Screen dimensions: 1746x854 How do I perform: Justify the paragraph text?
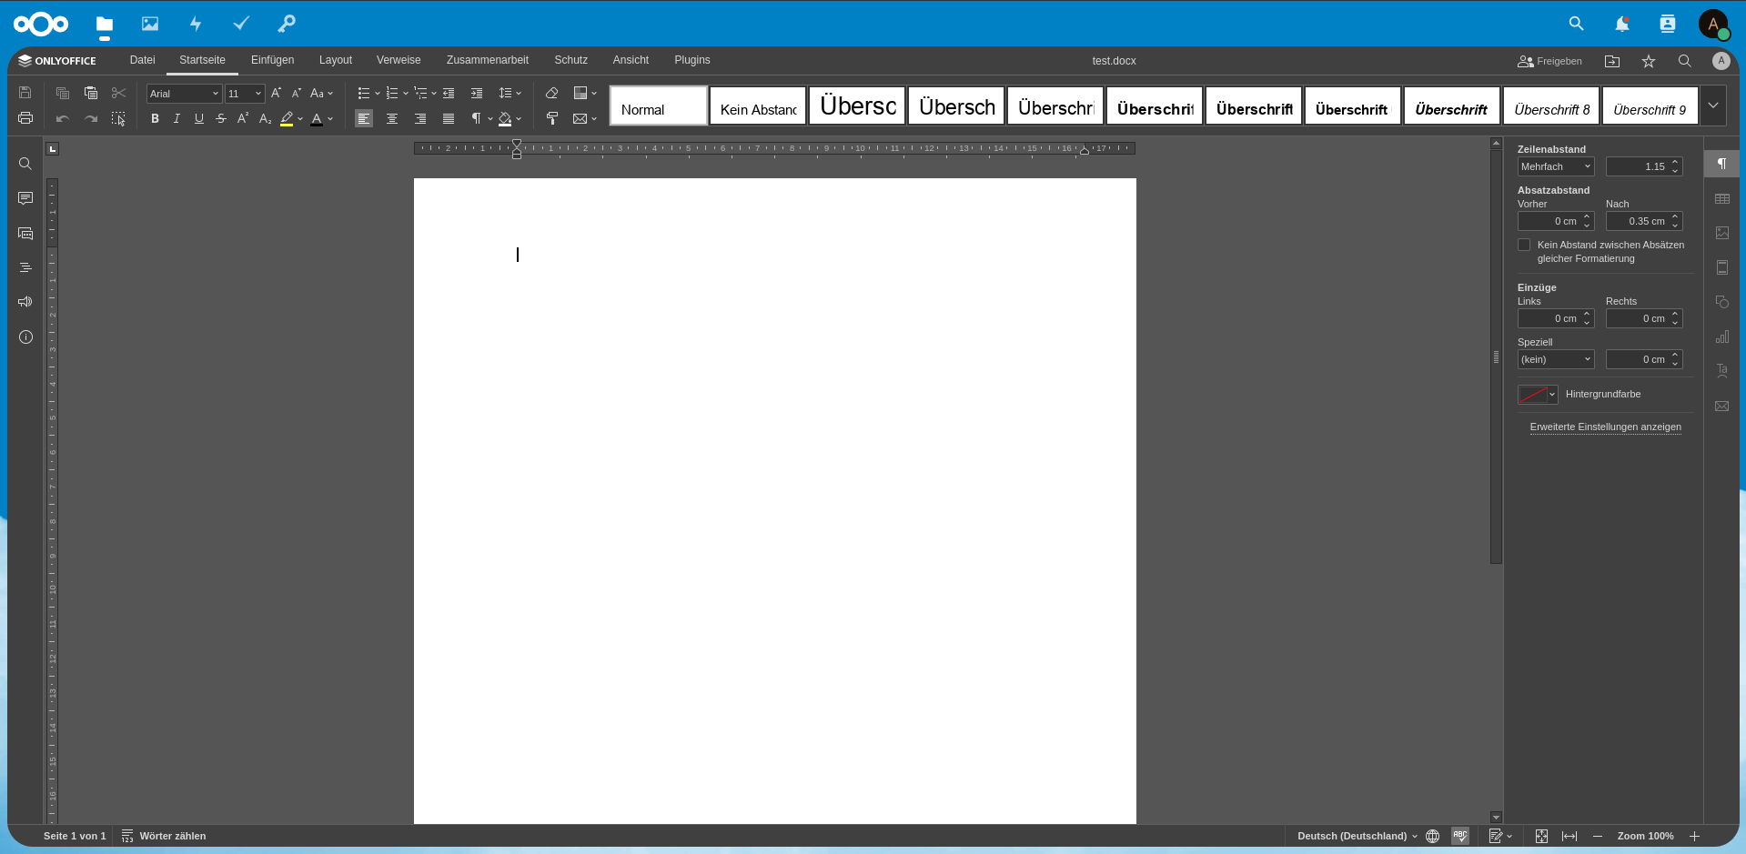[449, 118]
